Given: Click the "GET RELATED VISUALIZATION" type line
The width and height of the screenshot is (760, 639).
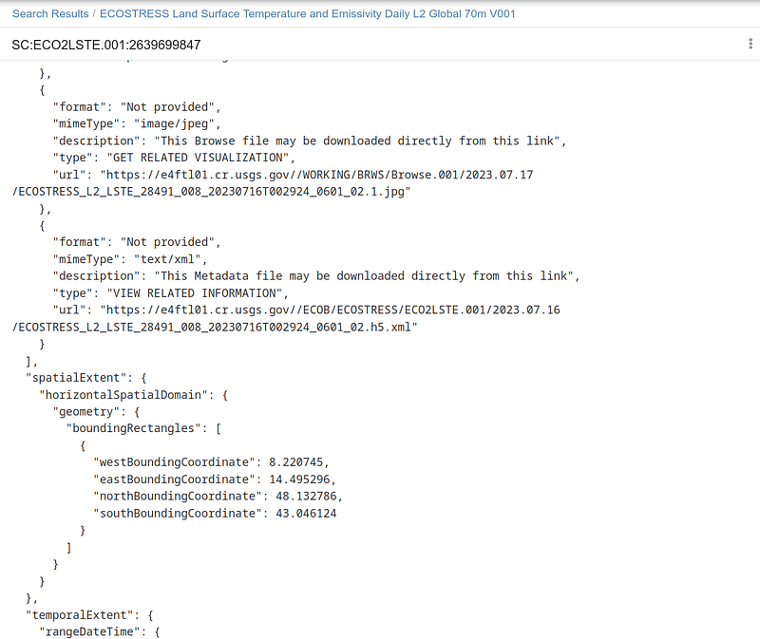Looking at the screenshot, I should click(174, 158).
